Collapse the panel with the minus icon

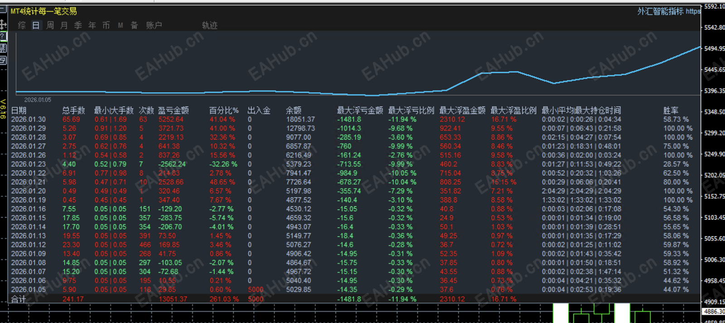pos(3,10)
